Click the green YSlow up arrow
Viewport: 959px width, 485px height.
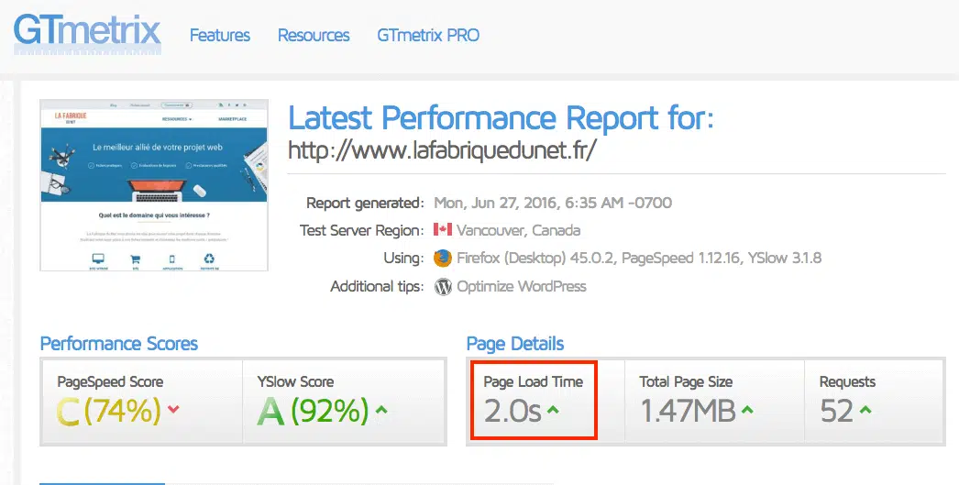click(x=381, y=409)
